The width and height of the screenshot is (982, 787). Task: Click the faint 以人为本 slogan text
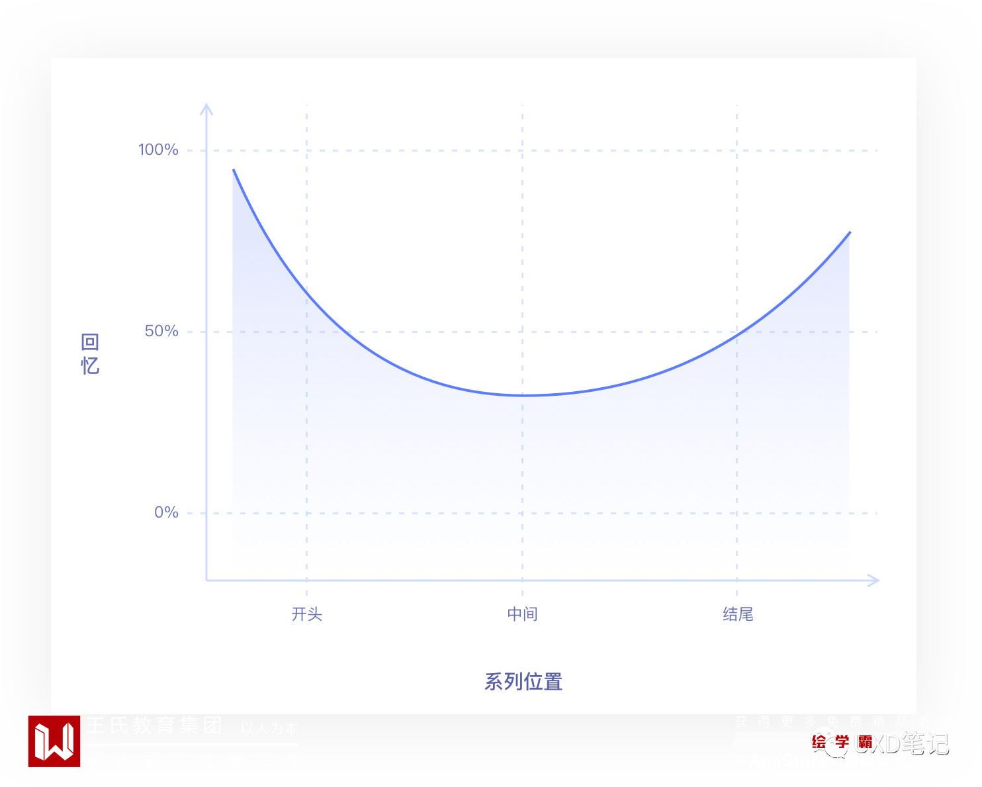(269, 728)
